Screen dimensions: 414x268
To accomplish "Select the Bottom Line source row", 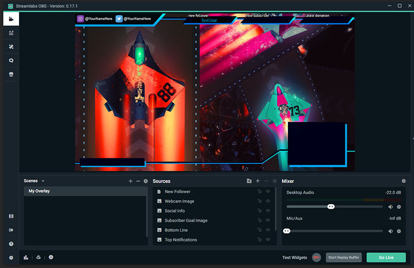I will (214, 230).
